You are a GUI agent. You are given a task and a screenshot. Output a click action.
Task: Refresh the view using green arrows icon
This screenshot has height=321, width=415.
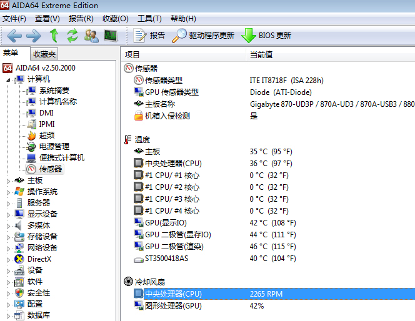click(x=72, y=36)
